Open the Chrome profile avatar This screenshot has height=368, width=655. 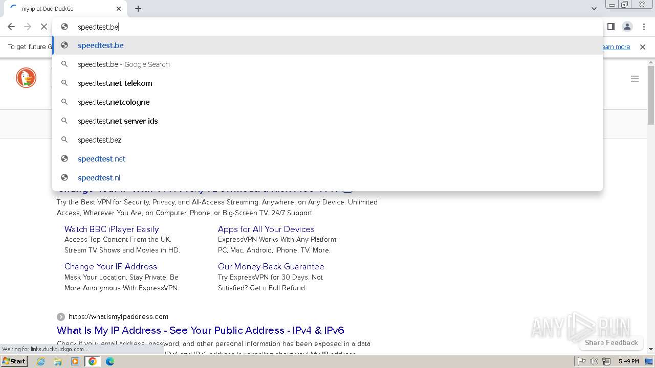[x=627, y=27]
